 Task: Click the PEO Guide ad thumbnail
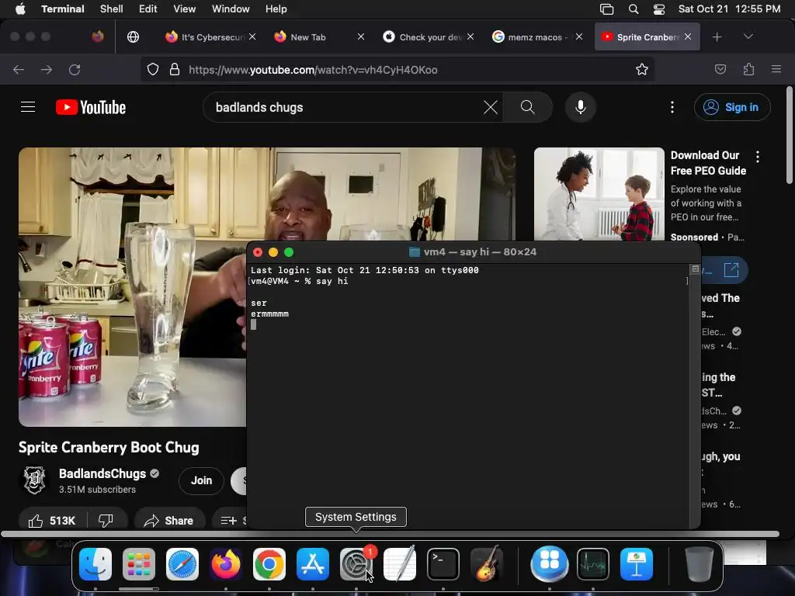[599, 194]
